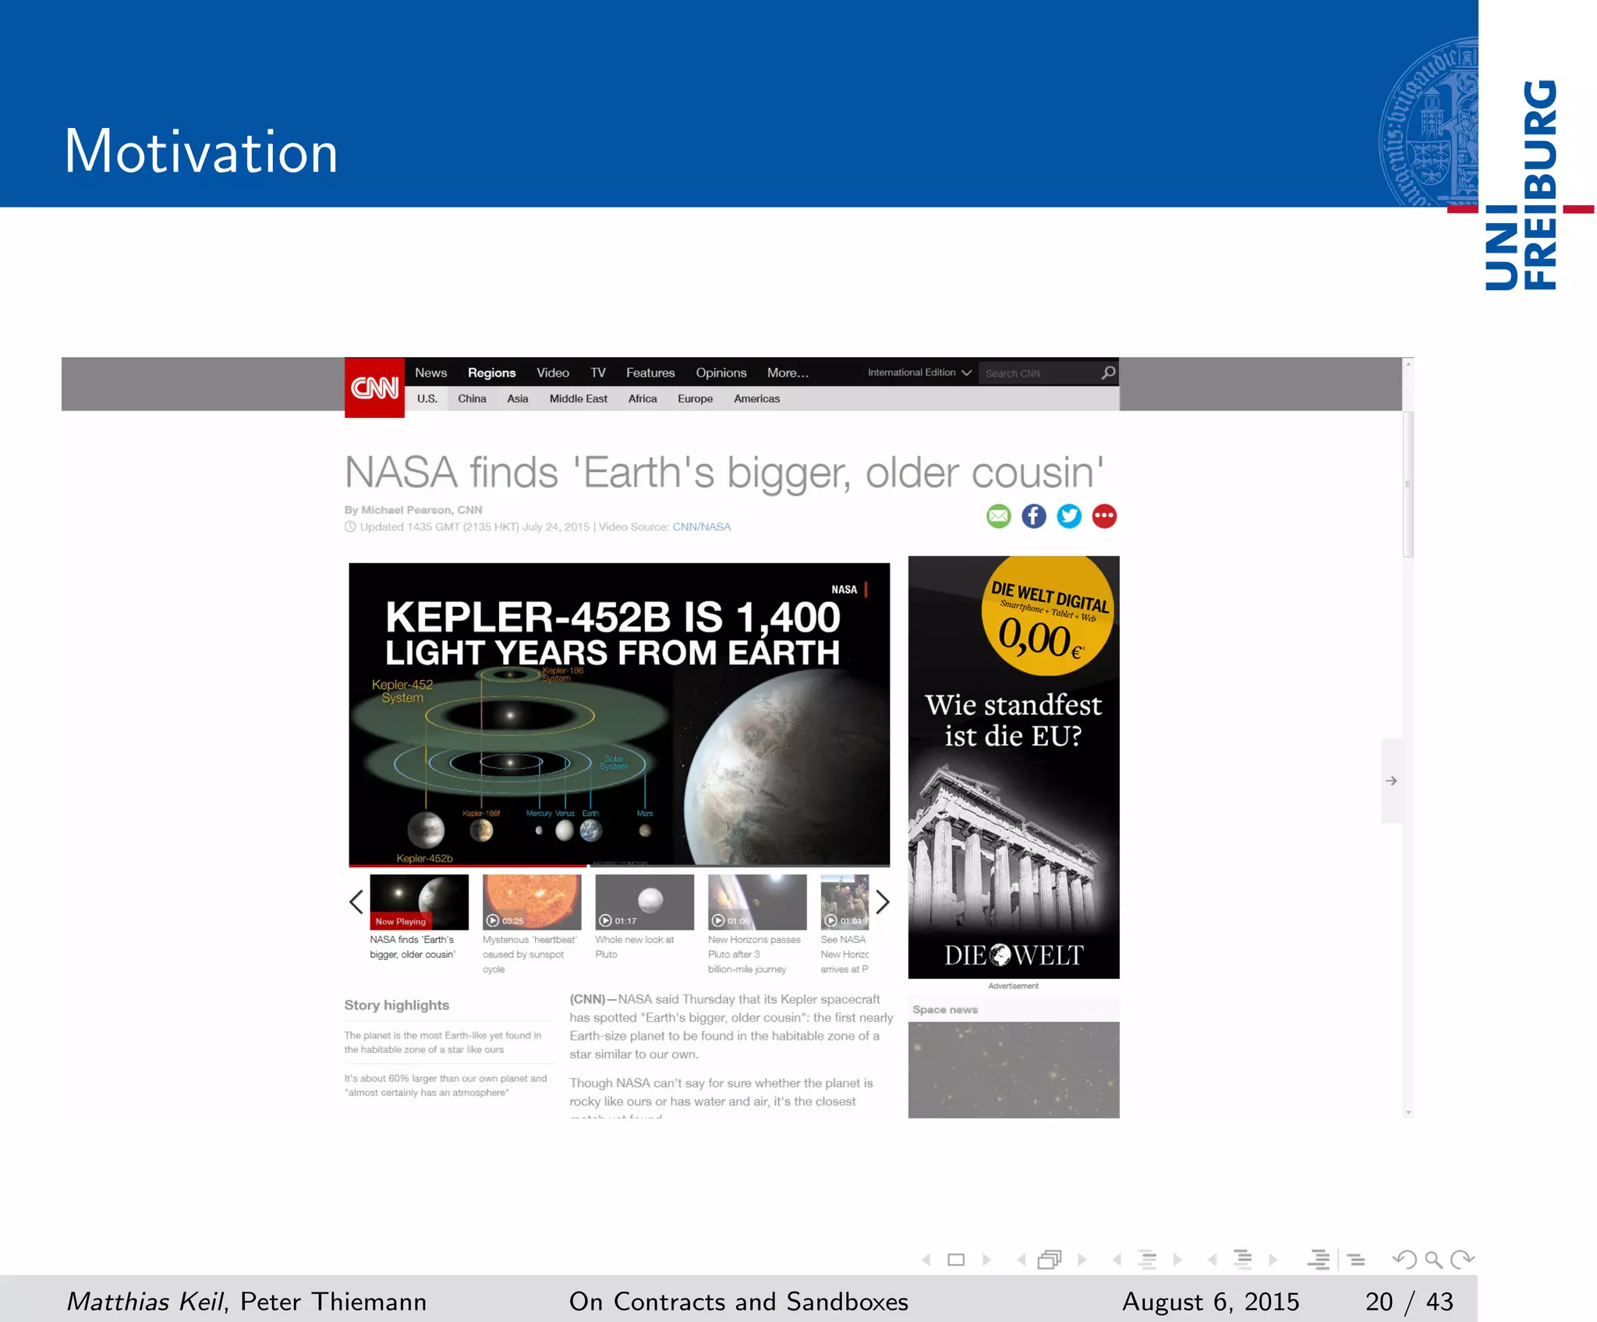Share article on Twitter icon

coord(1068,516)
